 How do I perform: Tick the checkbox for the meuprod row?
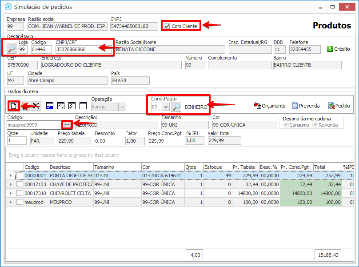(19, 202)
